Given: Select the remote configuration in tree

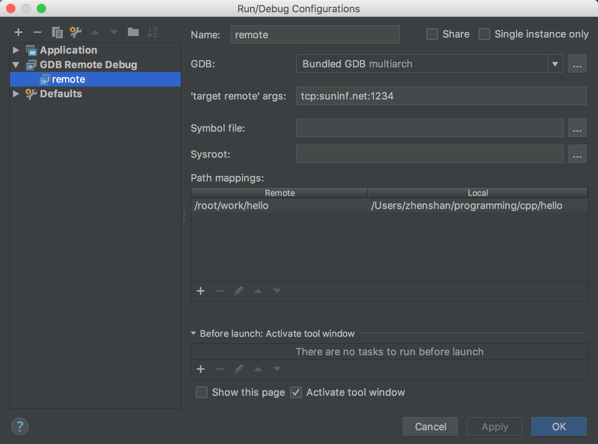Looking at the screenshot, I should pyautogui.click(x=95, y=79).
